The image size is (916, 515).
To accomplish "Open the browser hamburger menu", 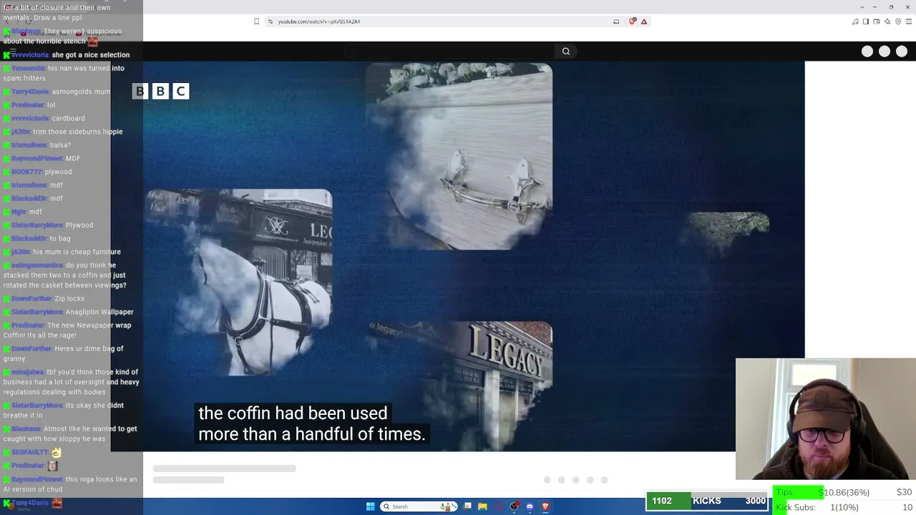I will [910, 21].
